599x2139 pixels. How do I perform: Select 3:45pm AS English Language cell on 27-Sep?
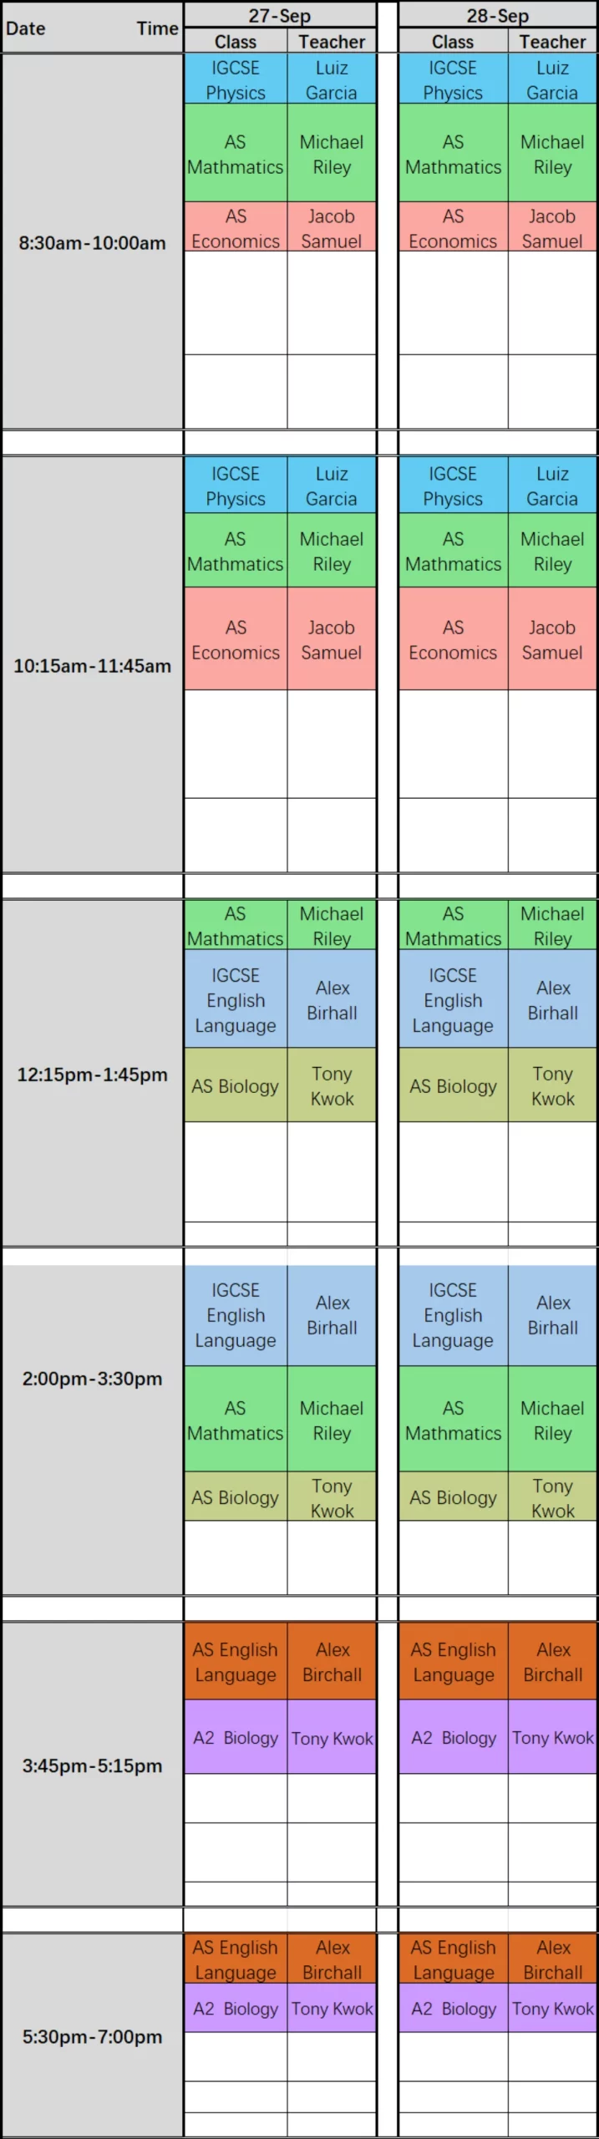click(x=236, y=1661)
